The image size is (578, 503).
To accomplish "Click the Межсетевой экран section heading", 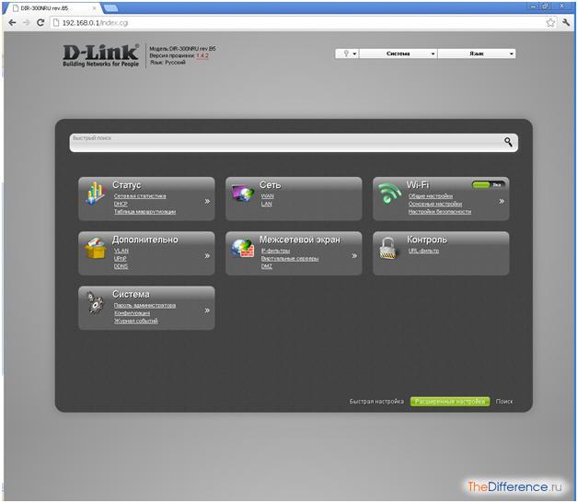I will (300, 240).
